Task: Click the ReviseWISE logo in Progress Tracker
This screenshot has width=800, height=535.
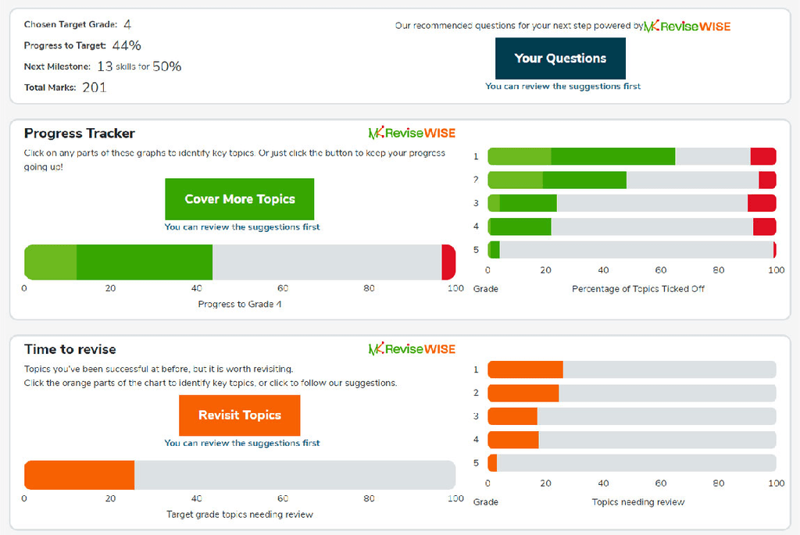Action: point(412,134)
